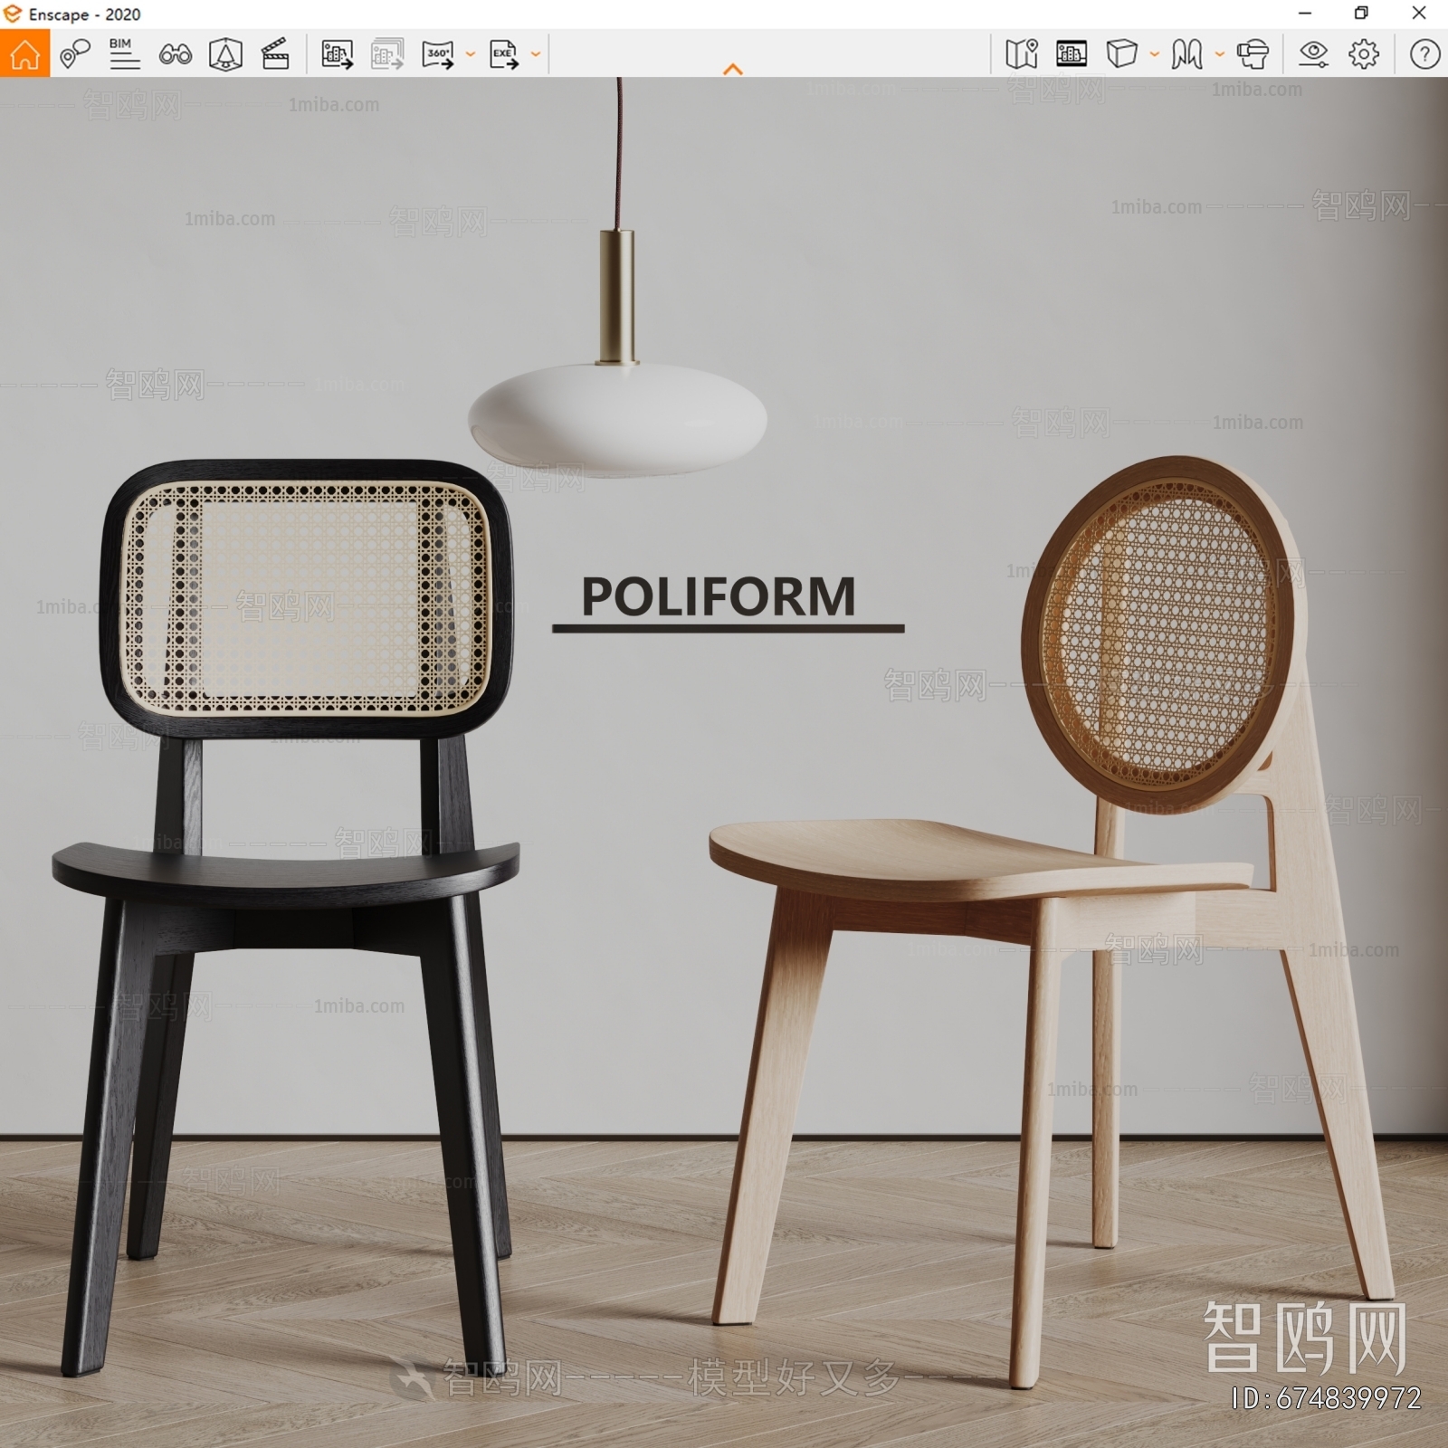Image resolution: width=1448 pixels, height=1448 pixels.
Task: Open Visual Settings eye icon
Action: pos(1313,54)
